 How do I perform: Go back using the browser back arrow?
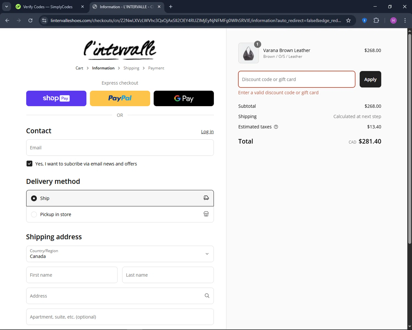pyautogui.click(x=7, y=20)
